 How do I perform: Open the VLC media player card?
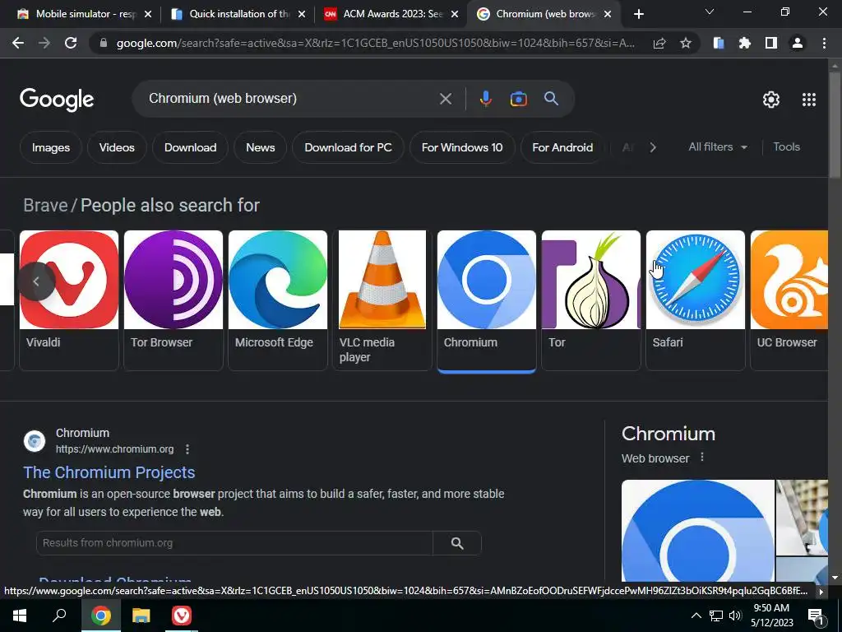click(x=382, y=300)
